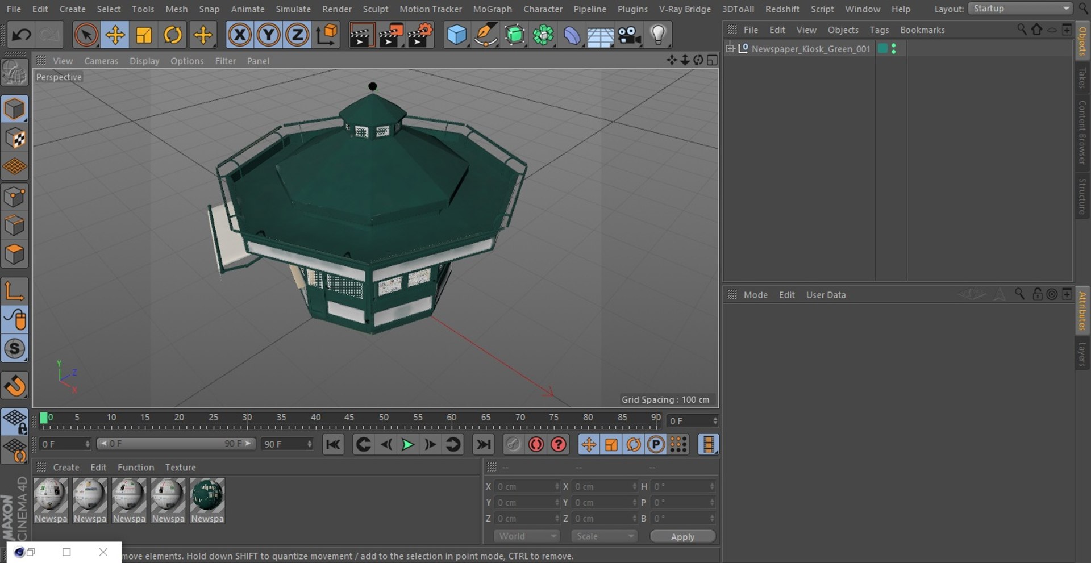Screen dimensions: 1091x563
Task: Open viewport Cameras menu
Action: (101, 61)
